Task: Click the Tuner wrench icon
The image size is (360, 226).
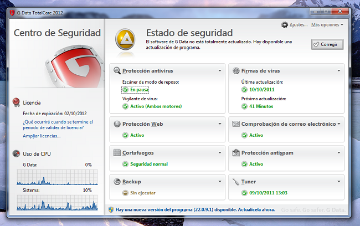Action: pyautogui.click(x=236, y=182)
